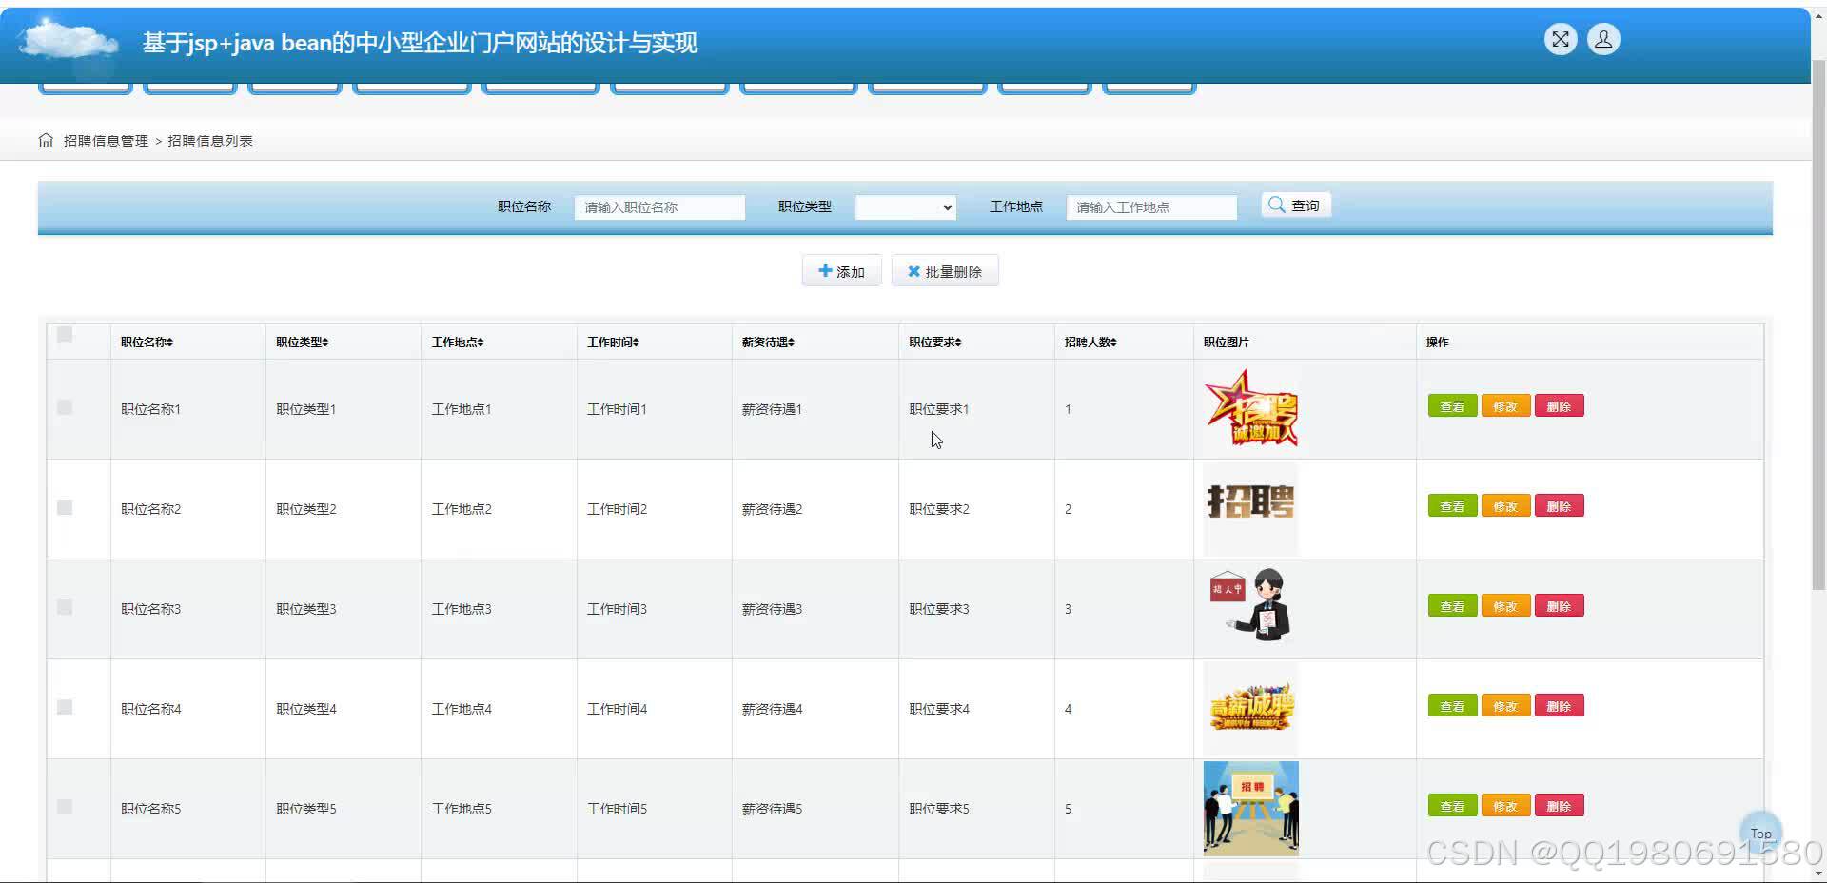The width and height of the screenshot is (1827, 883).
Task: Click the 职位名称1 cell text
Action: (150, 409)
